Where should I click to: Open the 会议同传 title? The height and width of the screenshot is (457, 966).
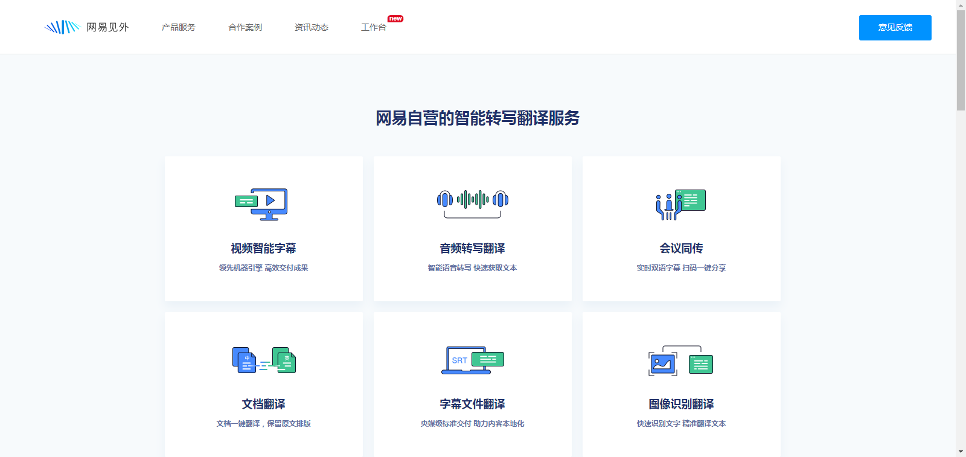coord(682,248)
